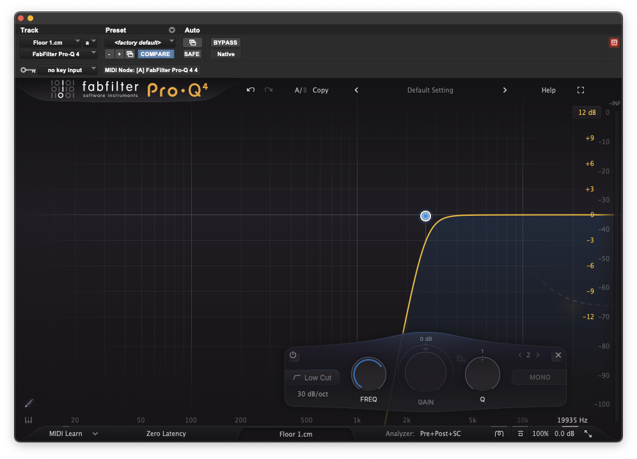The width and height of the screenshot is (637, 459).
Task: Click the MIDI Node FabFilter Pro-Q 4 label
Action: 151,70
